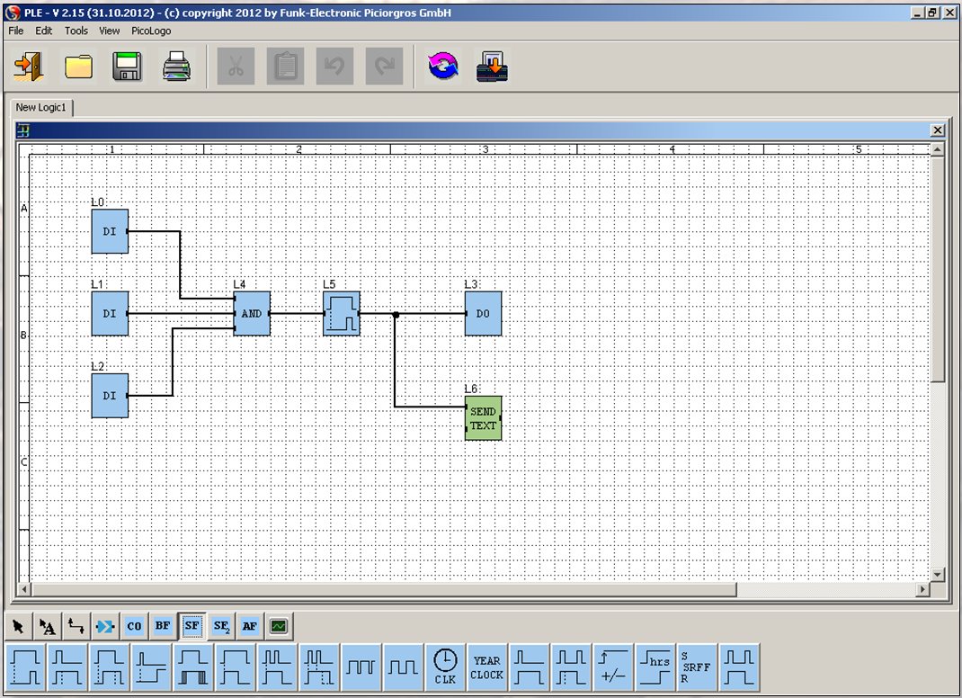Open the Tools menu
This screenshot has width=962, height=698.
(x=76, y=31)
